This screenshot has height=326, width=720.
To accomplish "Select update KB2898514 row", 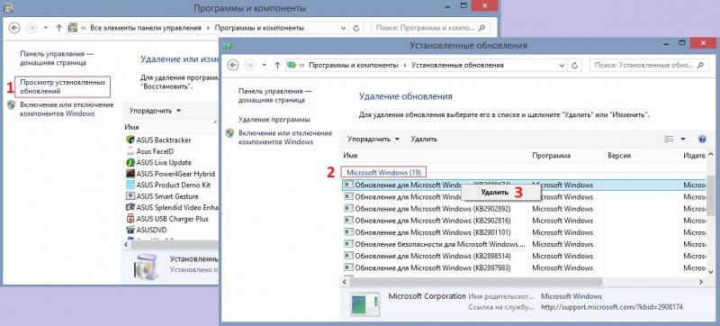I will 524,256.
